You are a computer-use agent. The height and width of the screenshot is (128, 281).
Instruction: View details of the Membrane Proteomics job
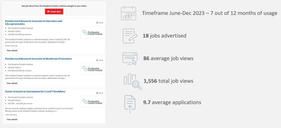(x=12, y=83)
